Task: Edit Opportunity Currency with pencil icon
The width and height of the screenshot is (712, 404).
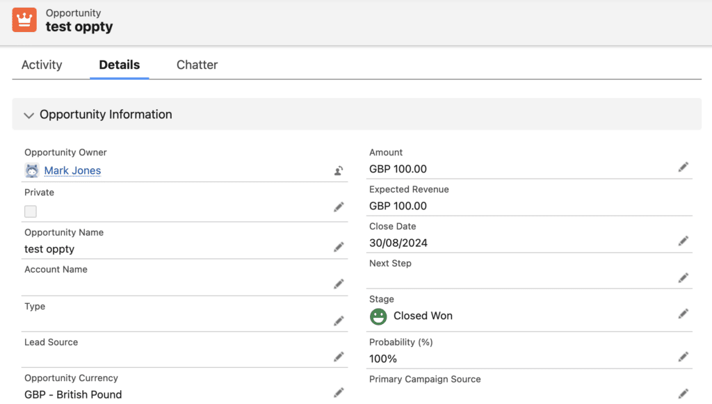Action: point(339,393)
